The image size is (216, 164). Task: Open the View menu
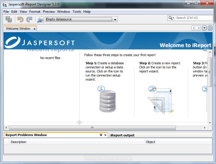(x=23, y=12)
